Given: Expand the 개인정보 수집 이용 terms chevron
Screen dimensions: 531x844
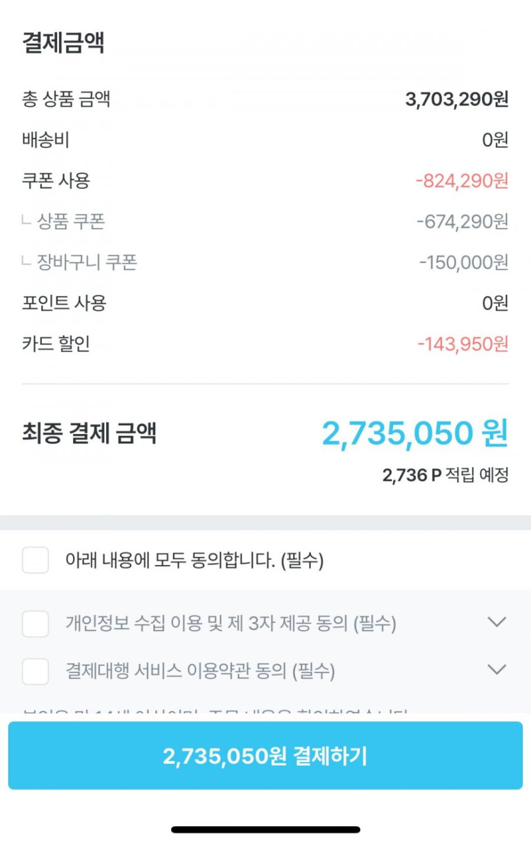Looking at the screenshot, I should coord(496,622).
